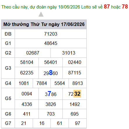The image size is (129, 129).
Task: Click the gray up-pointing triangle arrow
Action: coord(41,14)
